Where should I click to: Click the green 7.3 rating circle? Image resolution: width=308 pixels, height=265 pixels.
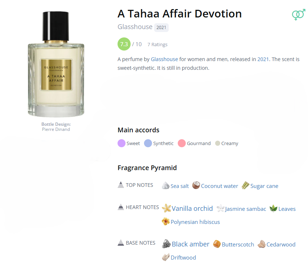[x=124, y=44]
